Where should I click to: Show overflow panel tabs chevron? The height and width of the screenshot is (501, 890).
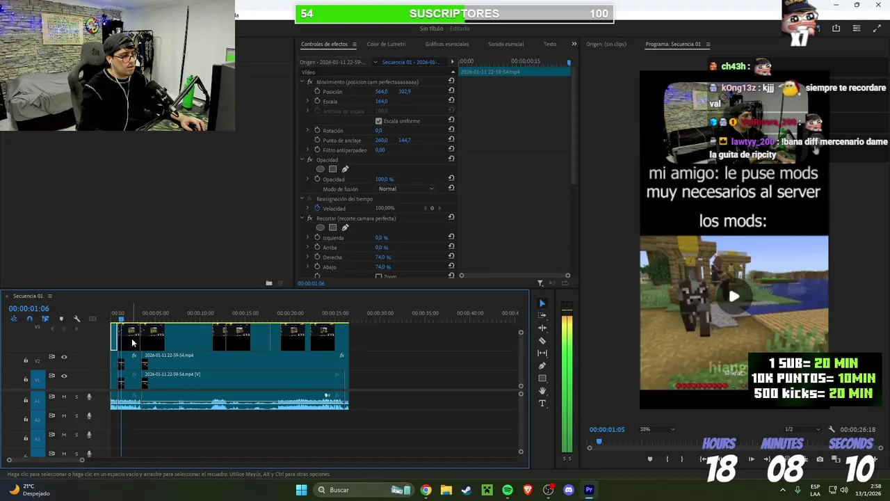(574, 44)
